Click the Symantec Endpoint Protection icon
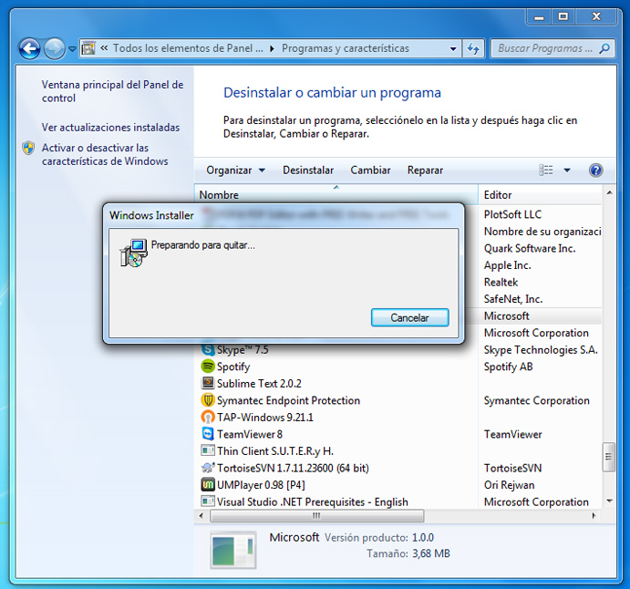The width and height of the screenshot is (630, 589). click(208, 400)
